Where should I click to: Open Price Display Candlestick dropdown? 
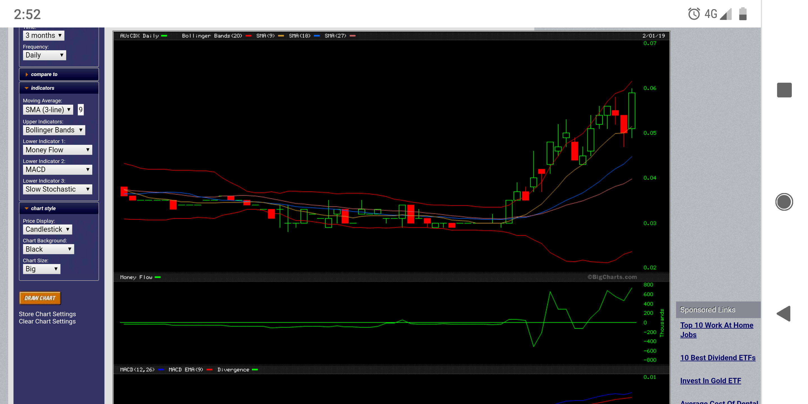point(47,229)
